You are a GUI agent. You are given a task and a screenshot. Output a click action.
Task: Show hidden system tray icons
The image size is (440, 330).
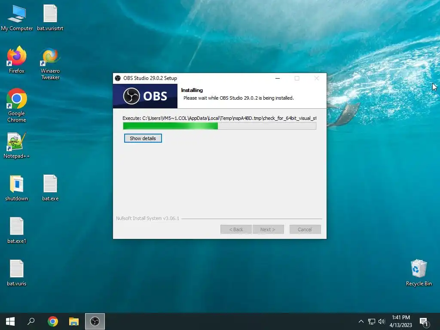(361, 321)
